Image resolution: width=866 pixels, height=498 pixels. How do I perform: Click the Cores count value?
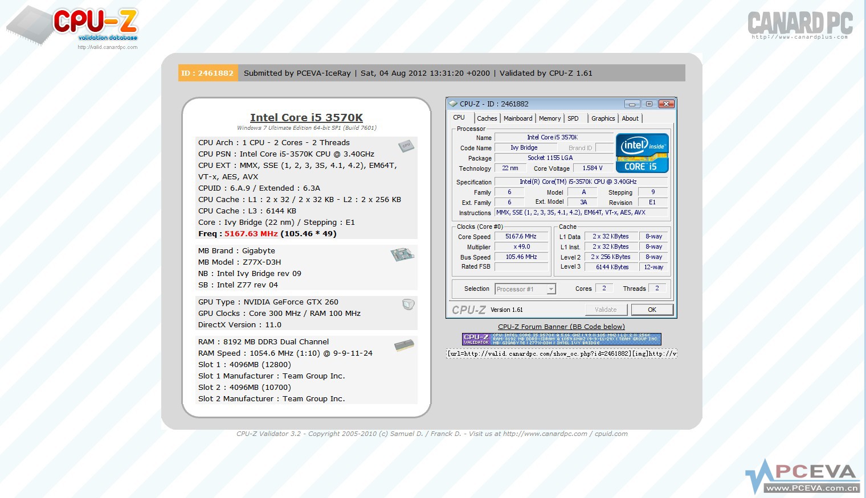604,288
